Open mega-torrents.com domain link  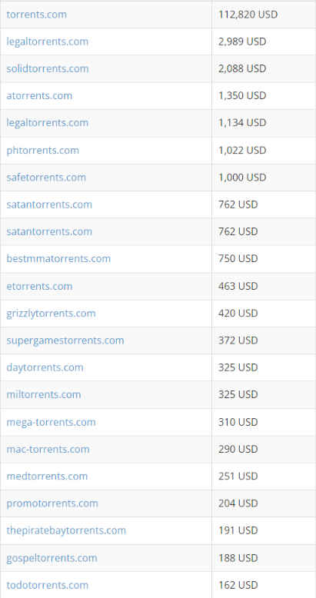[x=52, y=422]
